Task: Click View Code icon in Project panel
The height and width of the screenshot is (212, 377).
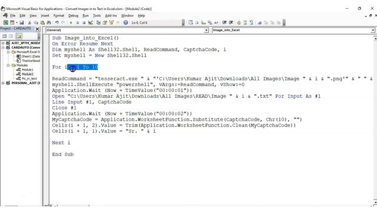Action: pos(5,36)
